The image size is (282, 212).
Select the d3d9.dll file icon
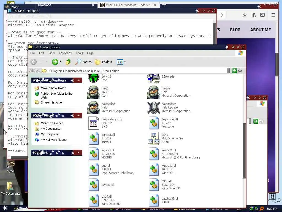click(x=94, y=200)
